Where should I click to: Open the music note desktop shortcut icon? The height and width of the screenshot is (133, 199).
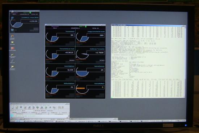coord(12,60)
